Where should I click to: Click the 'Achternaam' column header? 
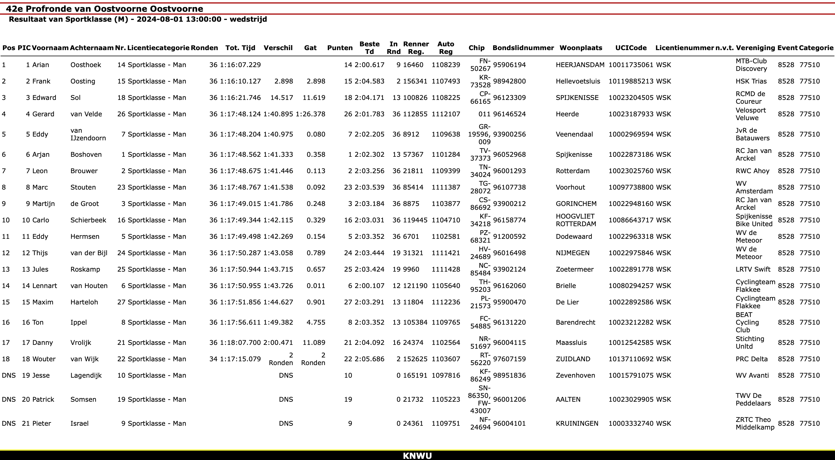(x=92, y=48)
